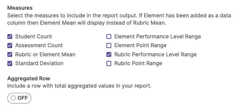This screenshot has height=112, width=236.
Task: Click the Measures section heading
Action: coord(20,8)
